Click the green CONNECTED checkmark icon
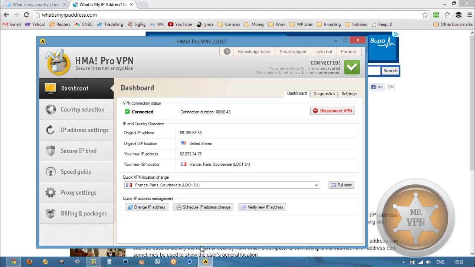Screen dimensions: 475x267 (x=352, y=67)
